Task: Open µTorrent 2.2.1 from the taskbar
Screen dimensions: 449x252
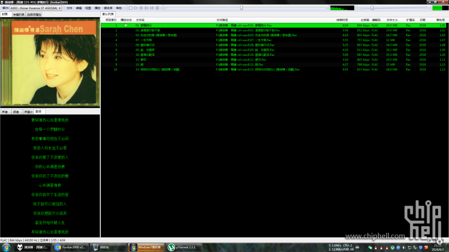Action: (184, 247)
